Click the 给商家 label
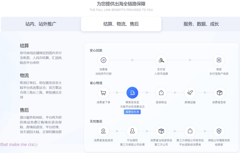This screenshot has width=240, height=153. [219, 145]
